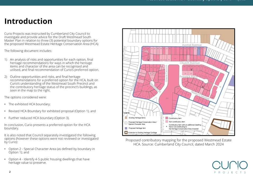Image resolution: width=253 pixels, height=174 pixels.
Task: Click the map caption "Proposed contributory mapping"
Action: 178,142
